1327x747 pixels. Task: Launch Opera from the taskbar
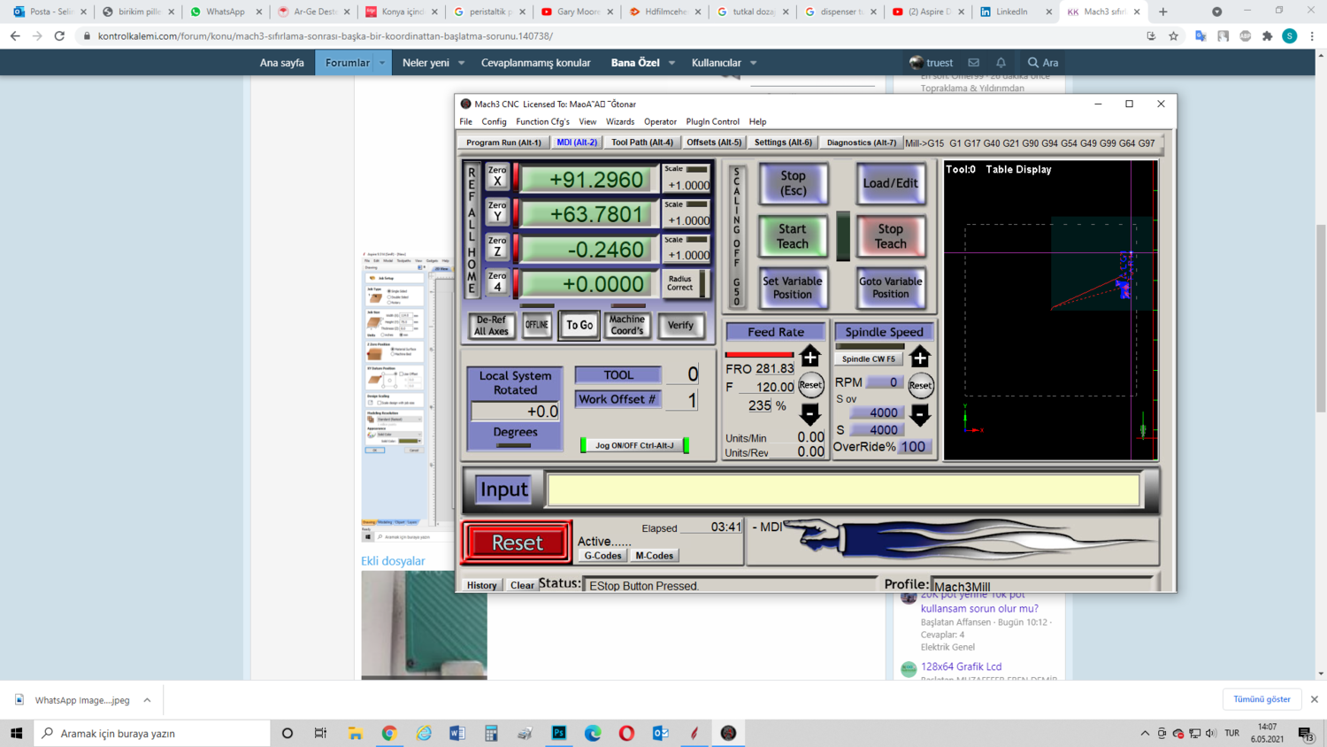pyautogui.click(x=626, y=733)
